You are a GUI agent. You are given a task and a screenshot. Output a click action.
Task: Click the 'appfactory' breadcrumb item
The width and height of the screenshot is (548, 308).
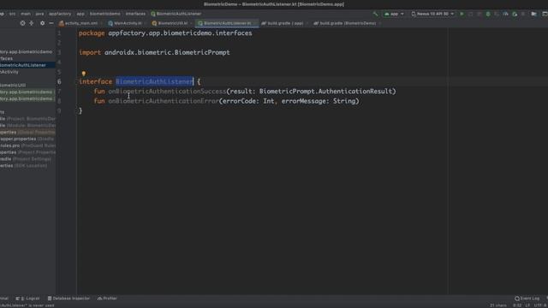(x=60, y=14)
